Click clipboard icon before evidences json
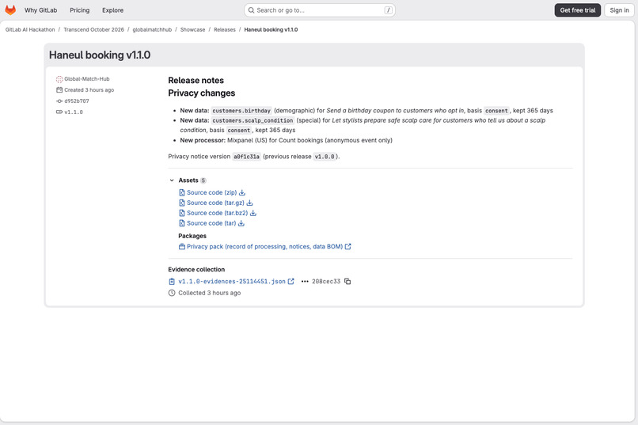The height and width of the screenshot is (425, 638). 172,282
